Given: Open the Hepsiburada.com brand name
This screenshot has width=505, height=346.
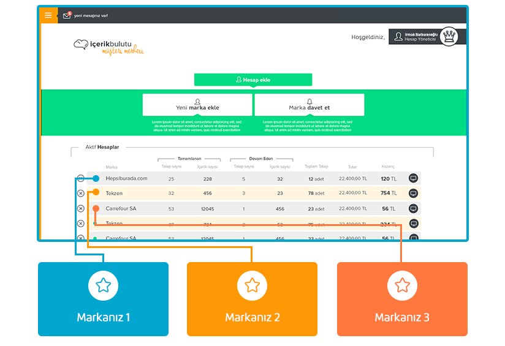Looking at the screenshot, I should pyautogui.click(x=126, y=178).
